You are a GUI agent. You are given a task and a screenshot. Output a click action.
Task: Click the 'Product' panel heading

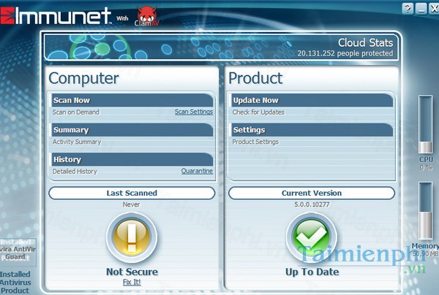pos(255,78)
